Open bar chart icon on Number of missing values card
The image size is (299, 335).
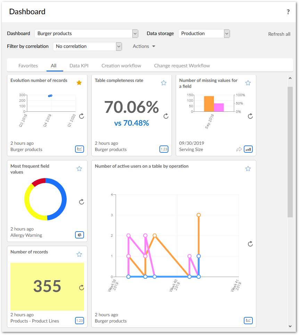248,149
